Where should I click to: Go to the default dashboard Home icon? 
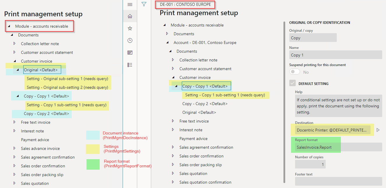130,16
